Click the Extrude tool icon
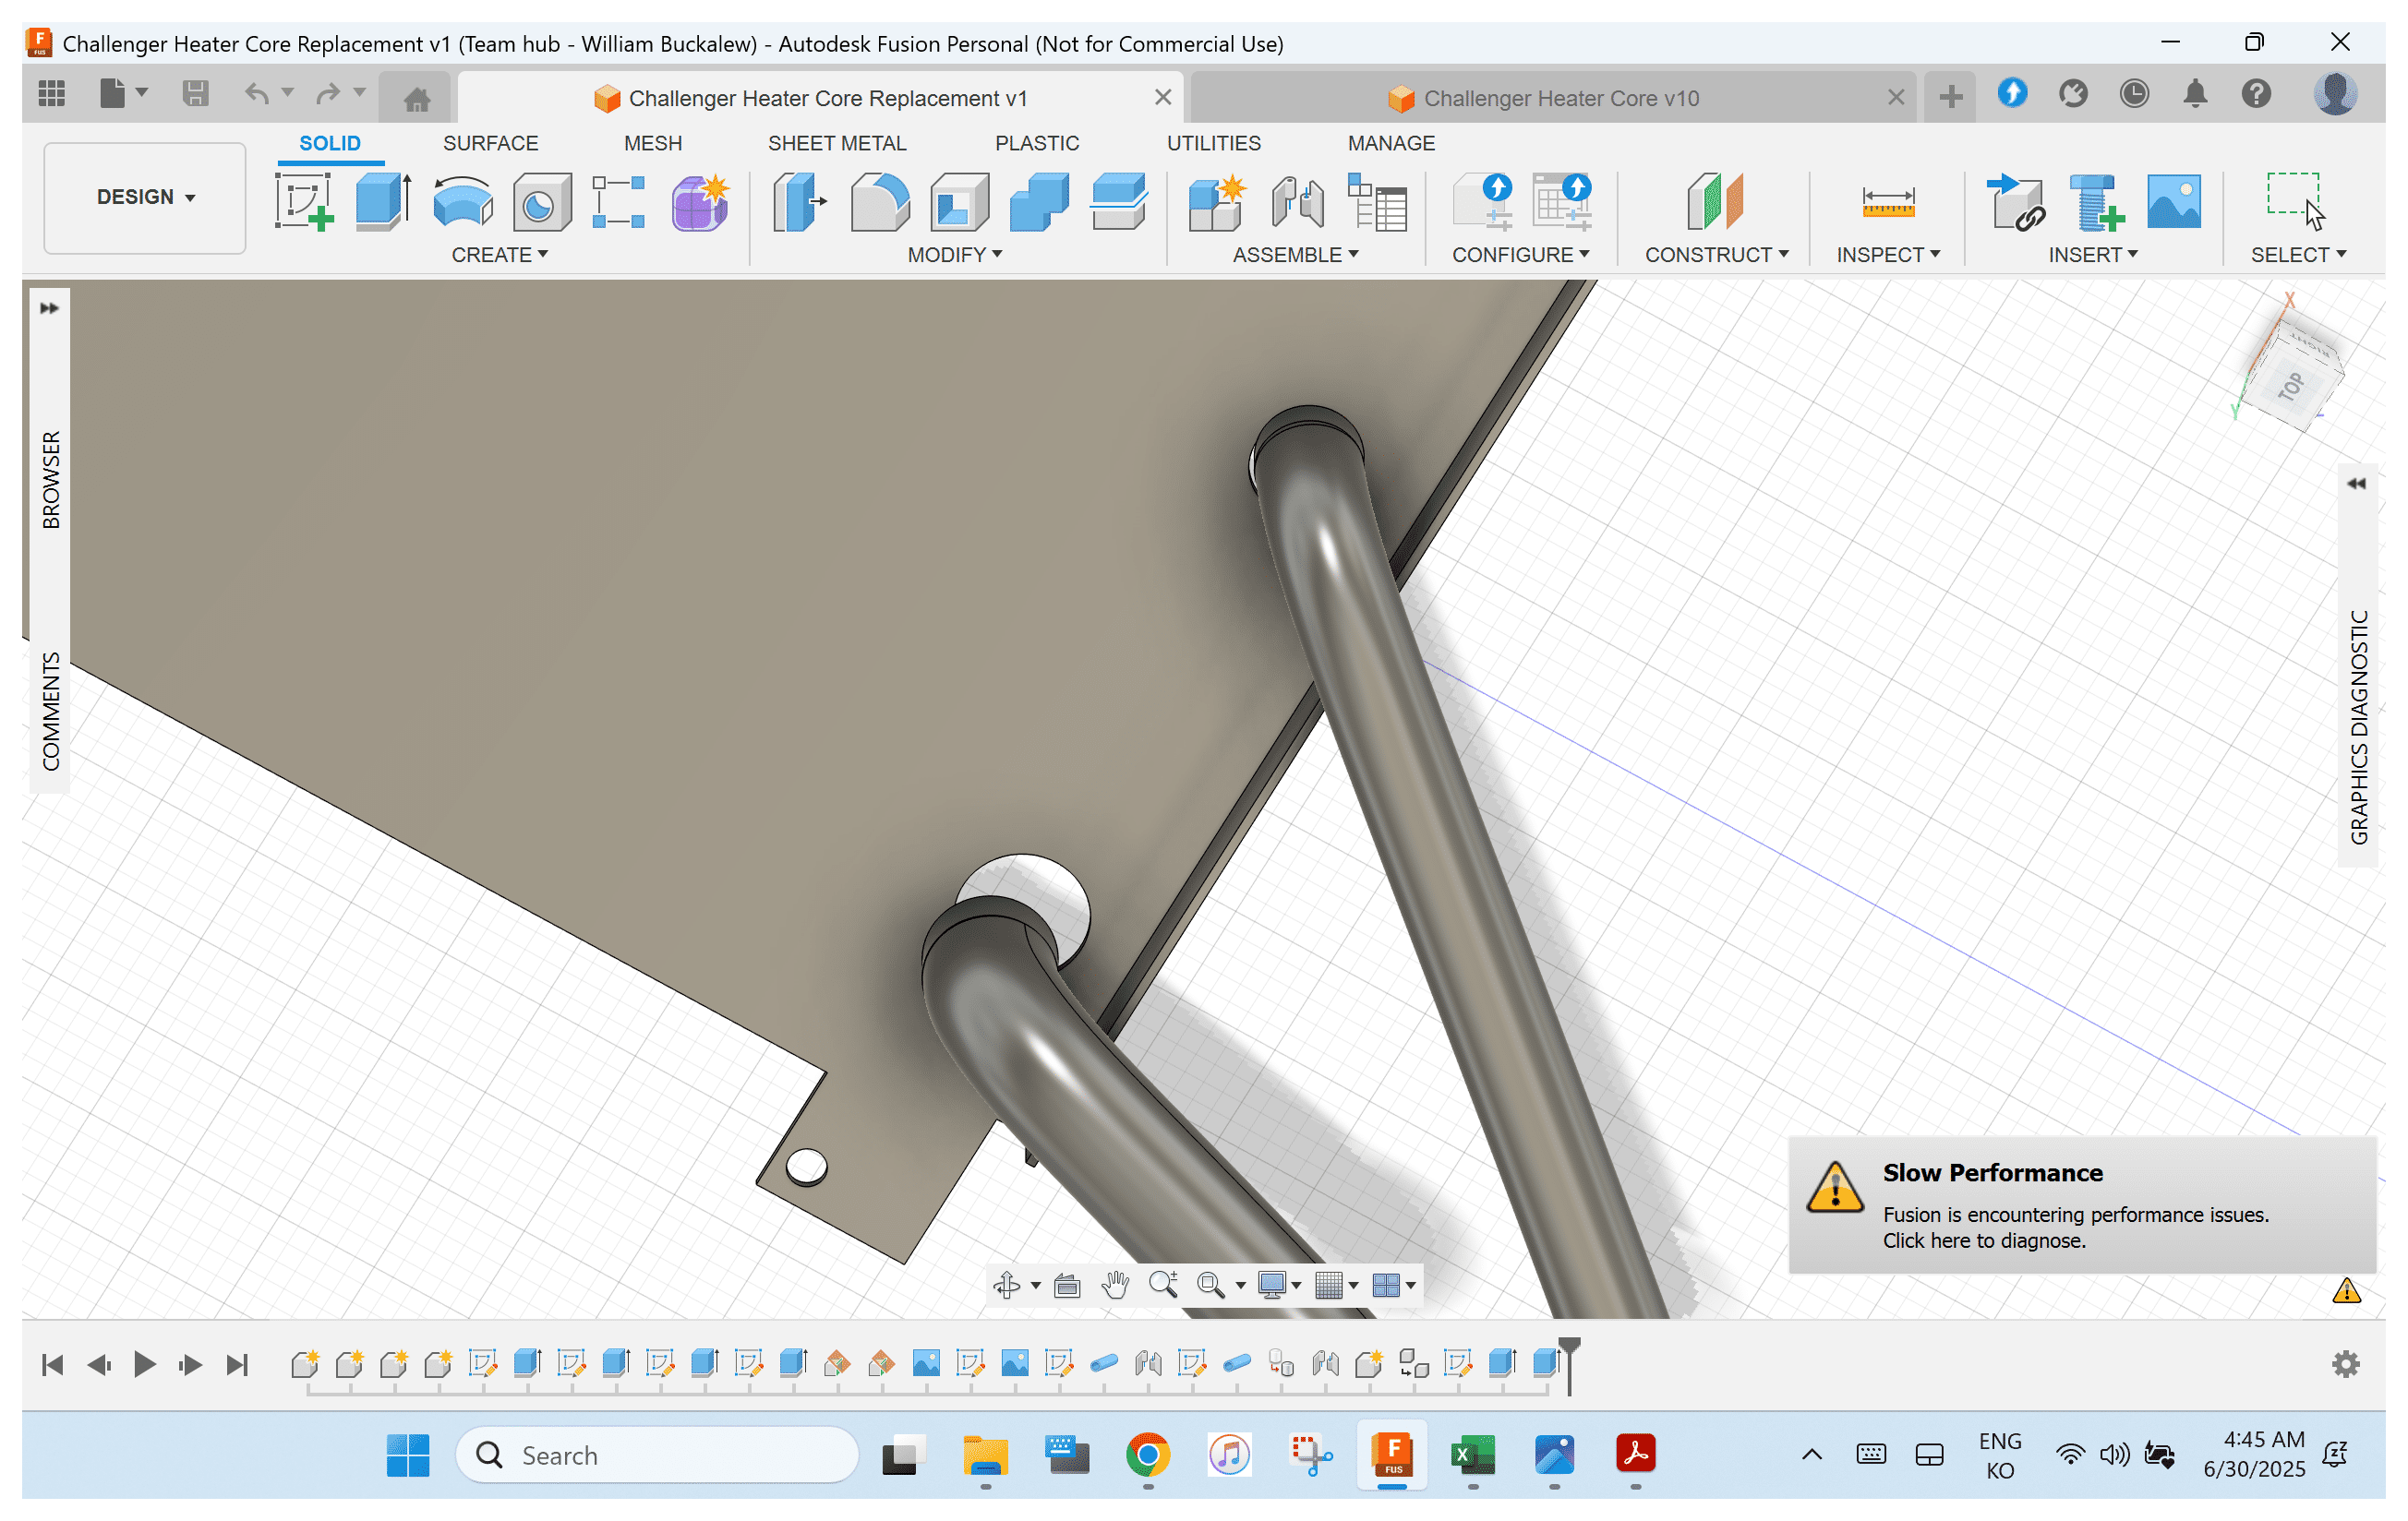The height and width of the screenshot is (1521, 2408). (382, 201)
